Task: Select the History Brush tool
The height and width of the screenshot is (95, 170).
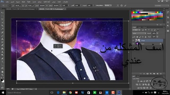Action: [2, 42]
